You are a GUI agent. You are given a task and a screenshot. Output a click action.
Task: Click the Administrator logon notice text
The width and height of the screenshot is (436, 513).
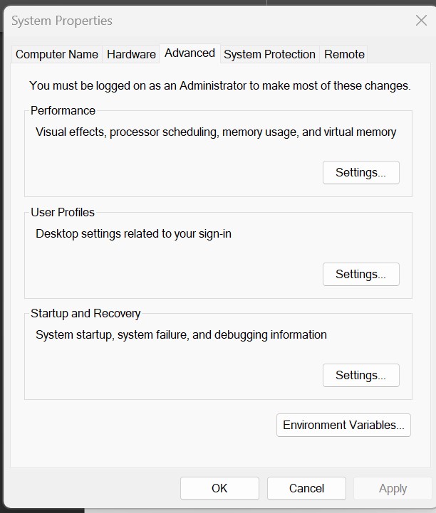219,85
